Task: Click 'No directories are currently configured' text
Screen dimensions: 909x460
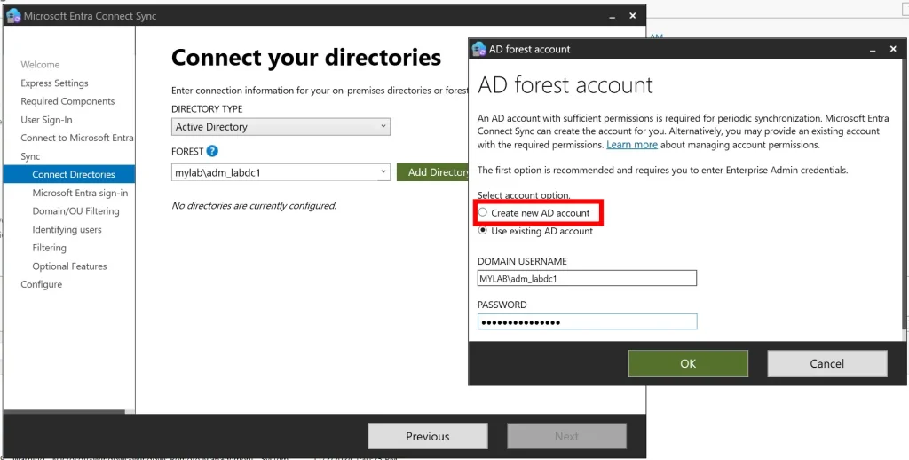Action: click(x=254, y=205)
